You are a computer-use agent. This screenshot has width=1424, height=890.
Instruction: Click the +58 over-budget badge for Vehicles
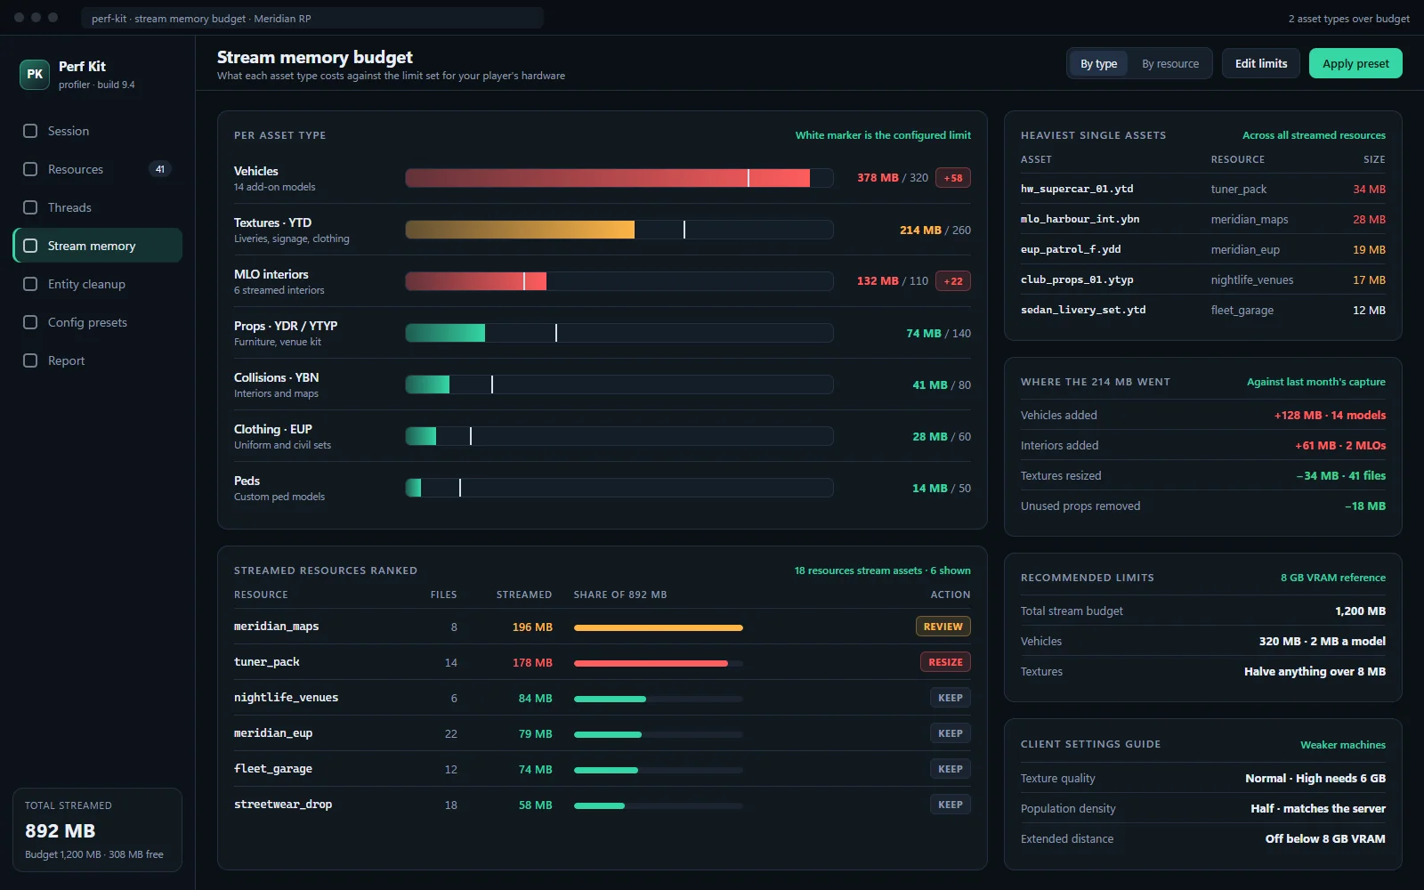pyautogui.click(x=953, y=178)
